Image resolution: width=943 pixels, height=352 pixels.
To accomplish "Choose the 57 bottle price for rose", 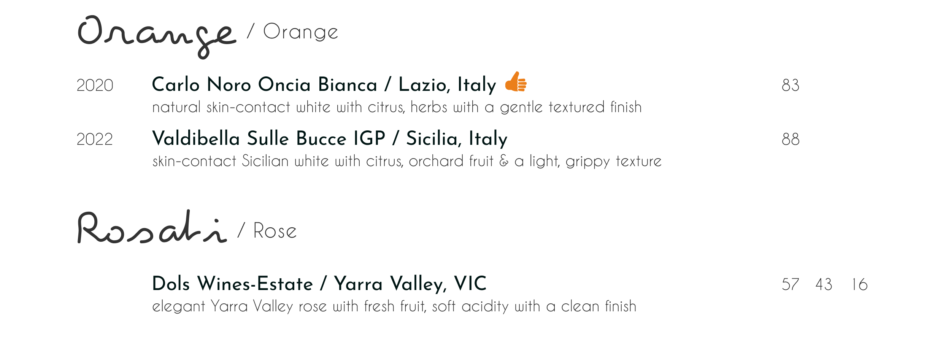I will (x=790, y=285).
